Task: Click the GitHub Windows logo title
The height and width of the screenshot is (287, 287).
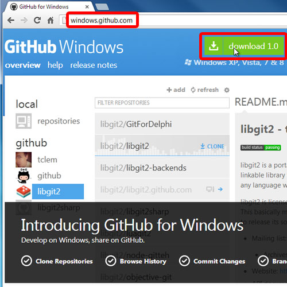Action: coord(64,47)
